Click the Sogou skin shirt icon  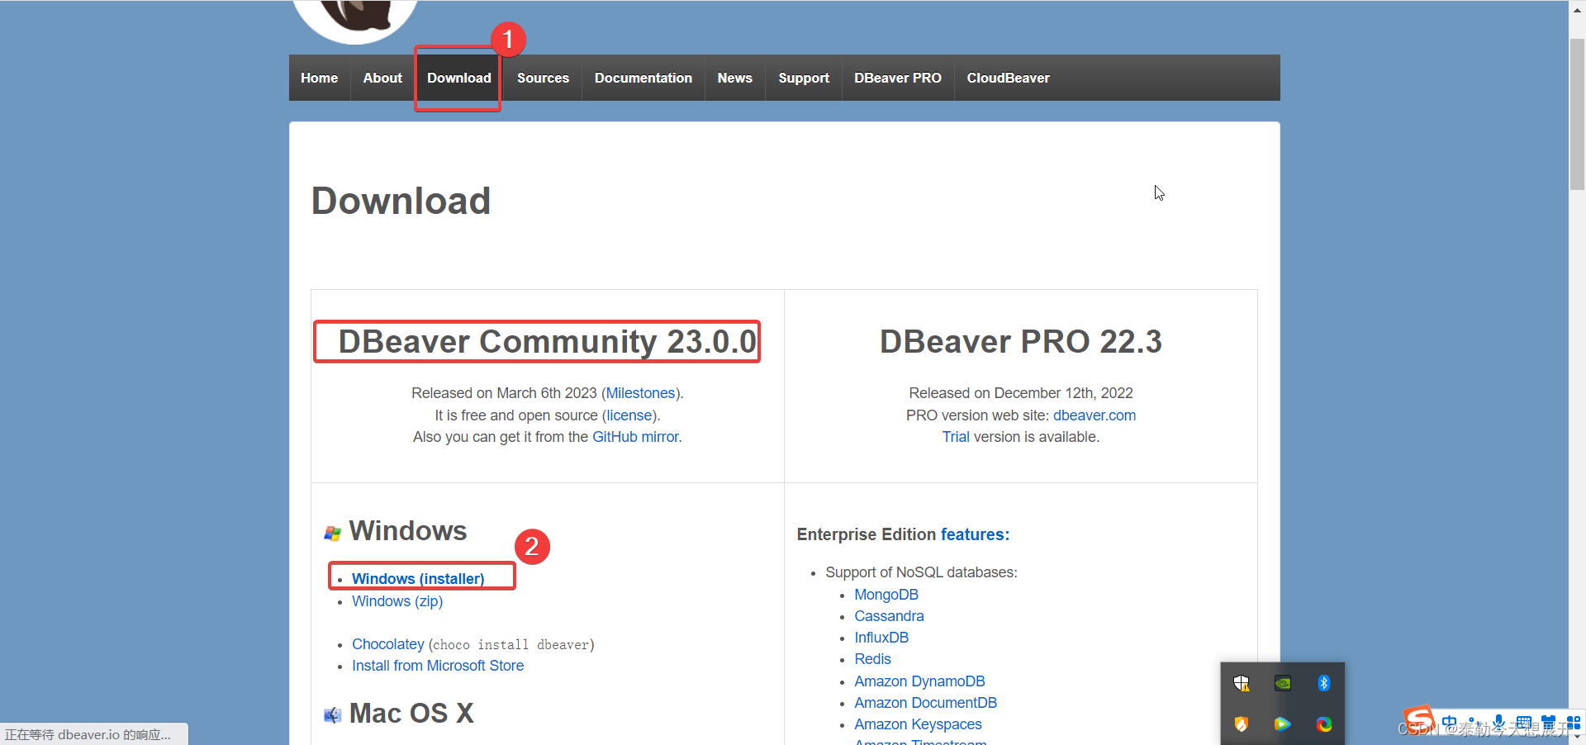click(1549, 722)
